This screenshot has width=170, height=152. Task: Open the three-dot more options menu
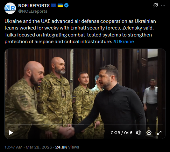pos(163,5)
